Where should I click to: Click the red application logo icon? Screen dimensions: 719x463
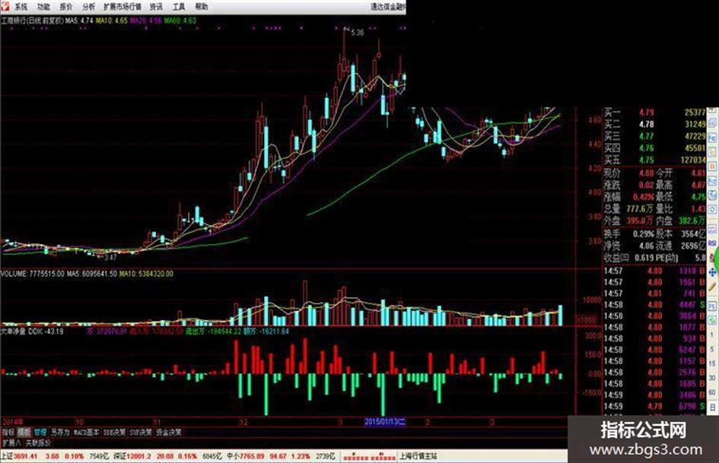5,6
